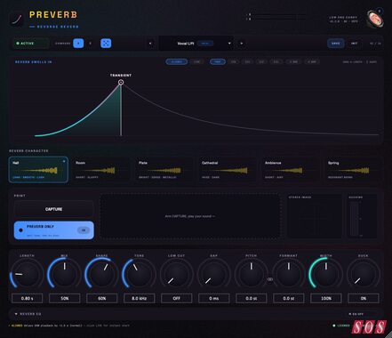Screen dimensions: 392x338
Task: Click the Pitch knob
Action: [x=252, y=274]
